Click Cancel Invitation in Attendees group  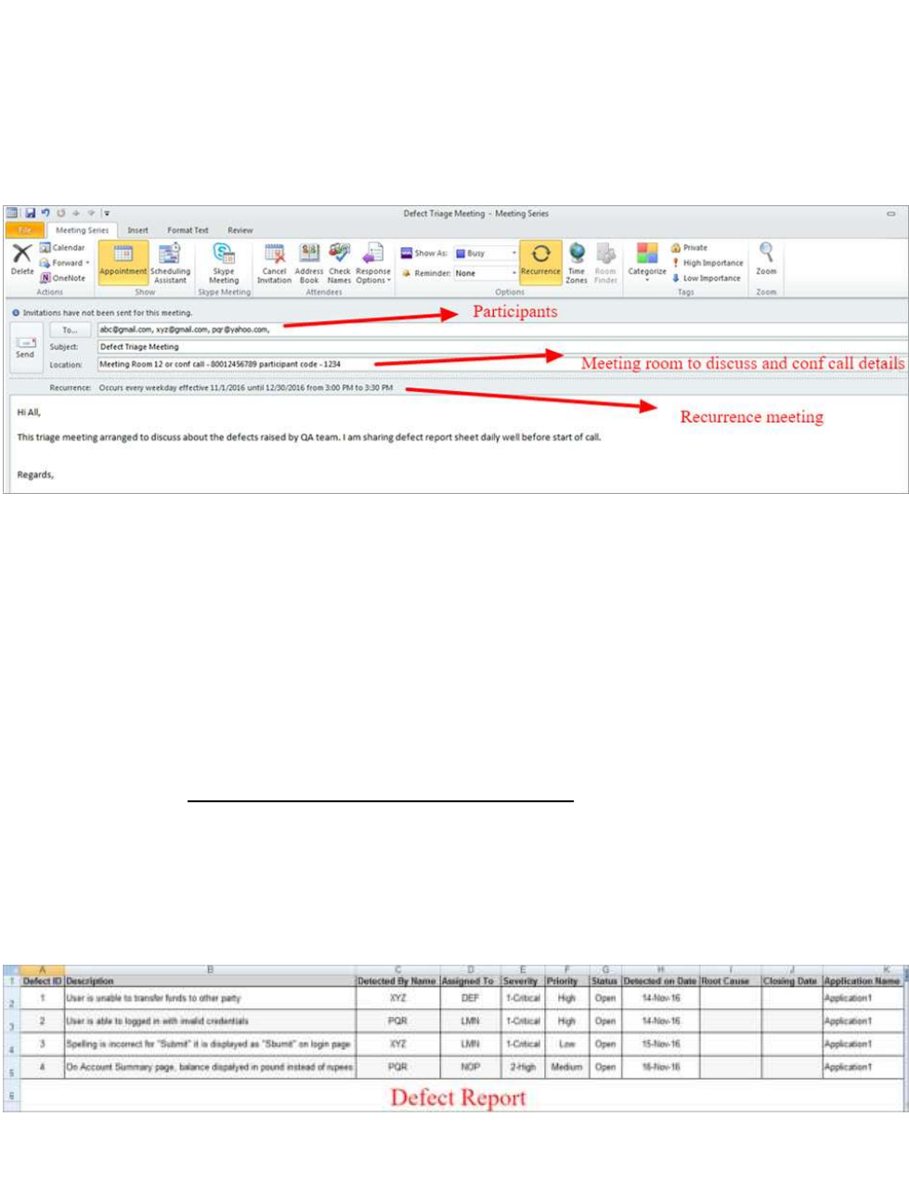(274, 263)
